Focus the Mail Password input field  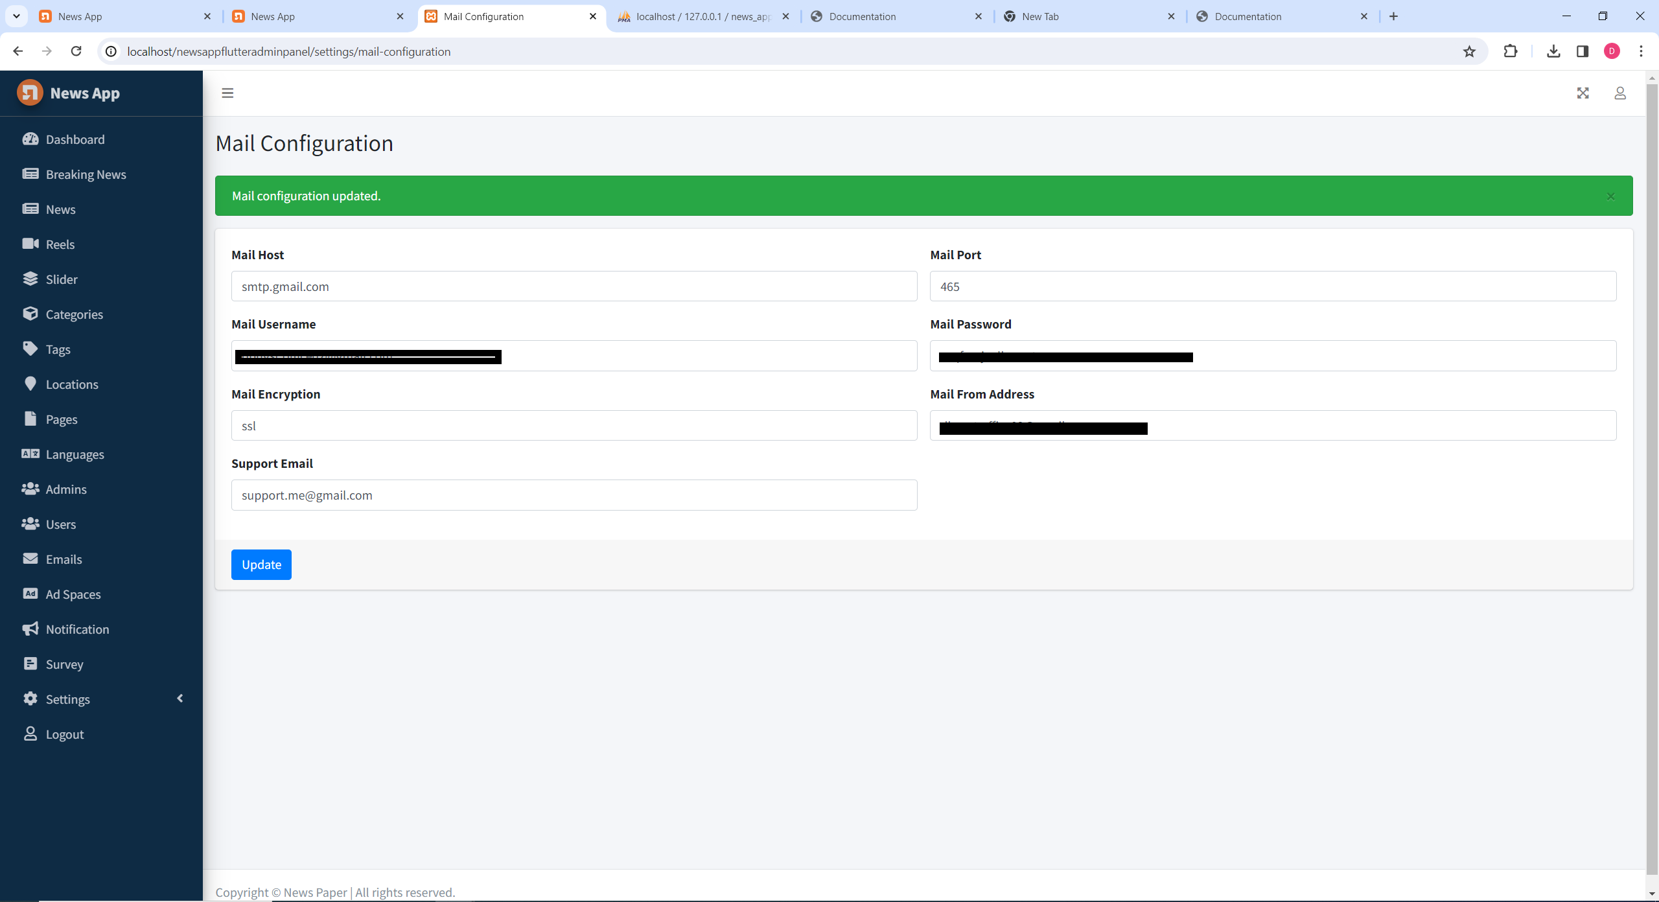(1273, 356)
